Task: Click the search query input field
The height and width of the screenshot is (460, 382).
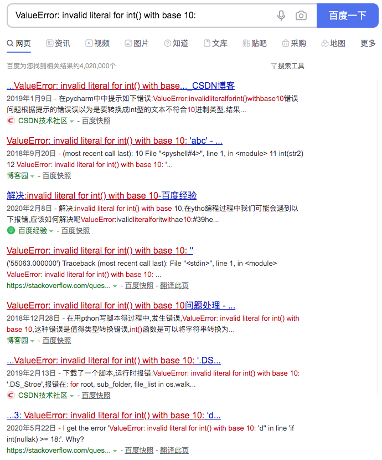Action: point(142,16)
